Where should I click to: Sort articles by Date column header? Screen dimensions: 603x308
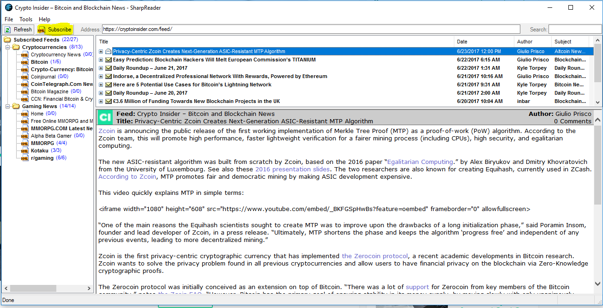click(x=484, y=42)
